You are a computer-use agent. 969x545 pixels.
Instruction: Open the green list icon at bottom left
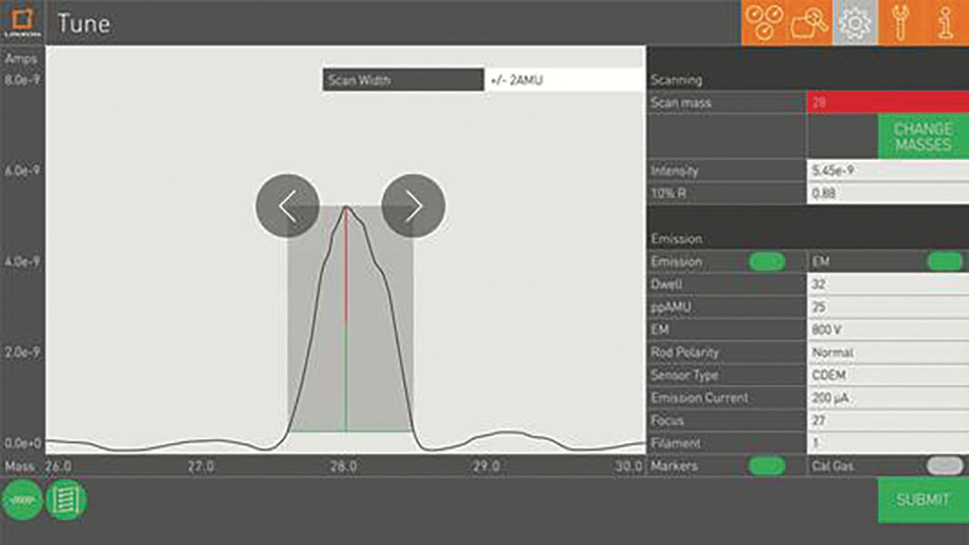pyautogui.click(x=66, y=500)
